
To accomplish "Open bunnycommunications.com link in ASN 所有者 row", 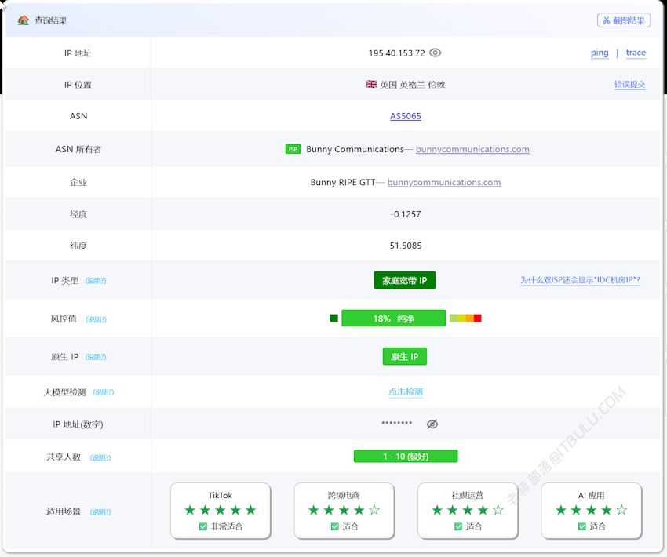I will [472, 149].
